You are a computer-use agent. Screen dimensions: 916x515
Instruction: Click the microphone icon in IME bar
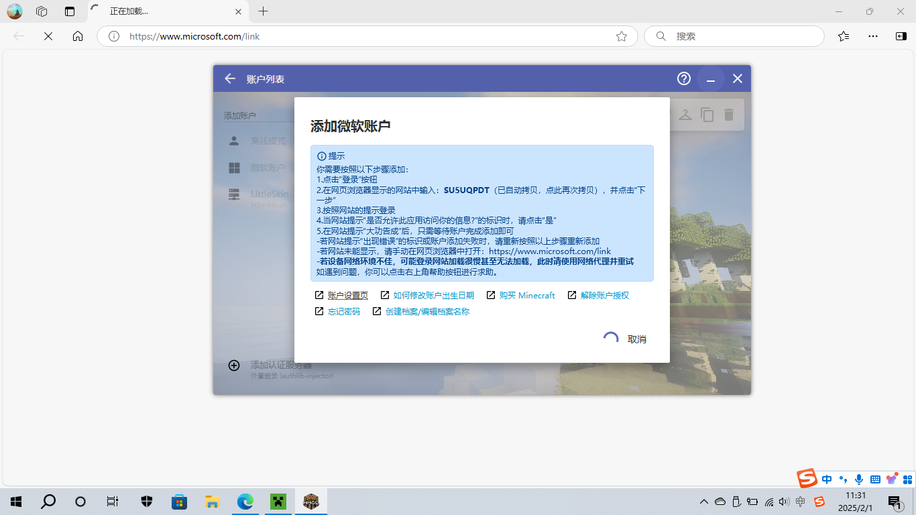tap(859, 479)
